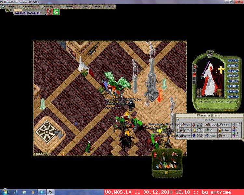Click the STATUS button on the paperdoll
Viewport: 244px width, 195px height.
point(233,97)
